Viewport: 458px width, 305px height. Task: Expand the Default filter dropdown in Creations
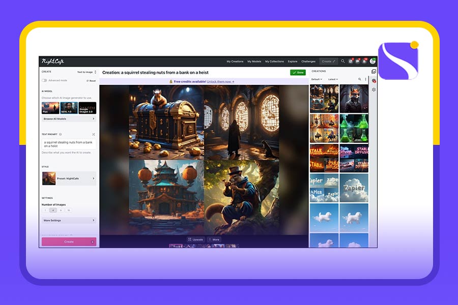pos(317,79)
